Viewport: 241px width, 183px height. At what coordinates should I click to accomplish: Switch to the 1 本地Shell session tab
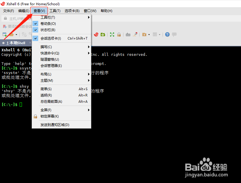(16, 43)
